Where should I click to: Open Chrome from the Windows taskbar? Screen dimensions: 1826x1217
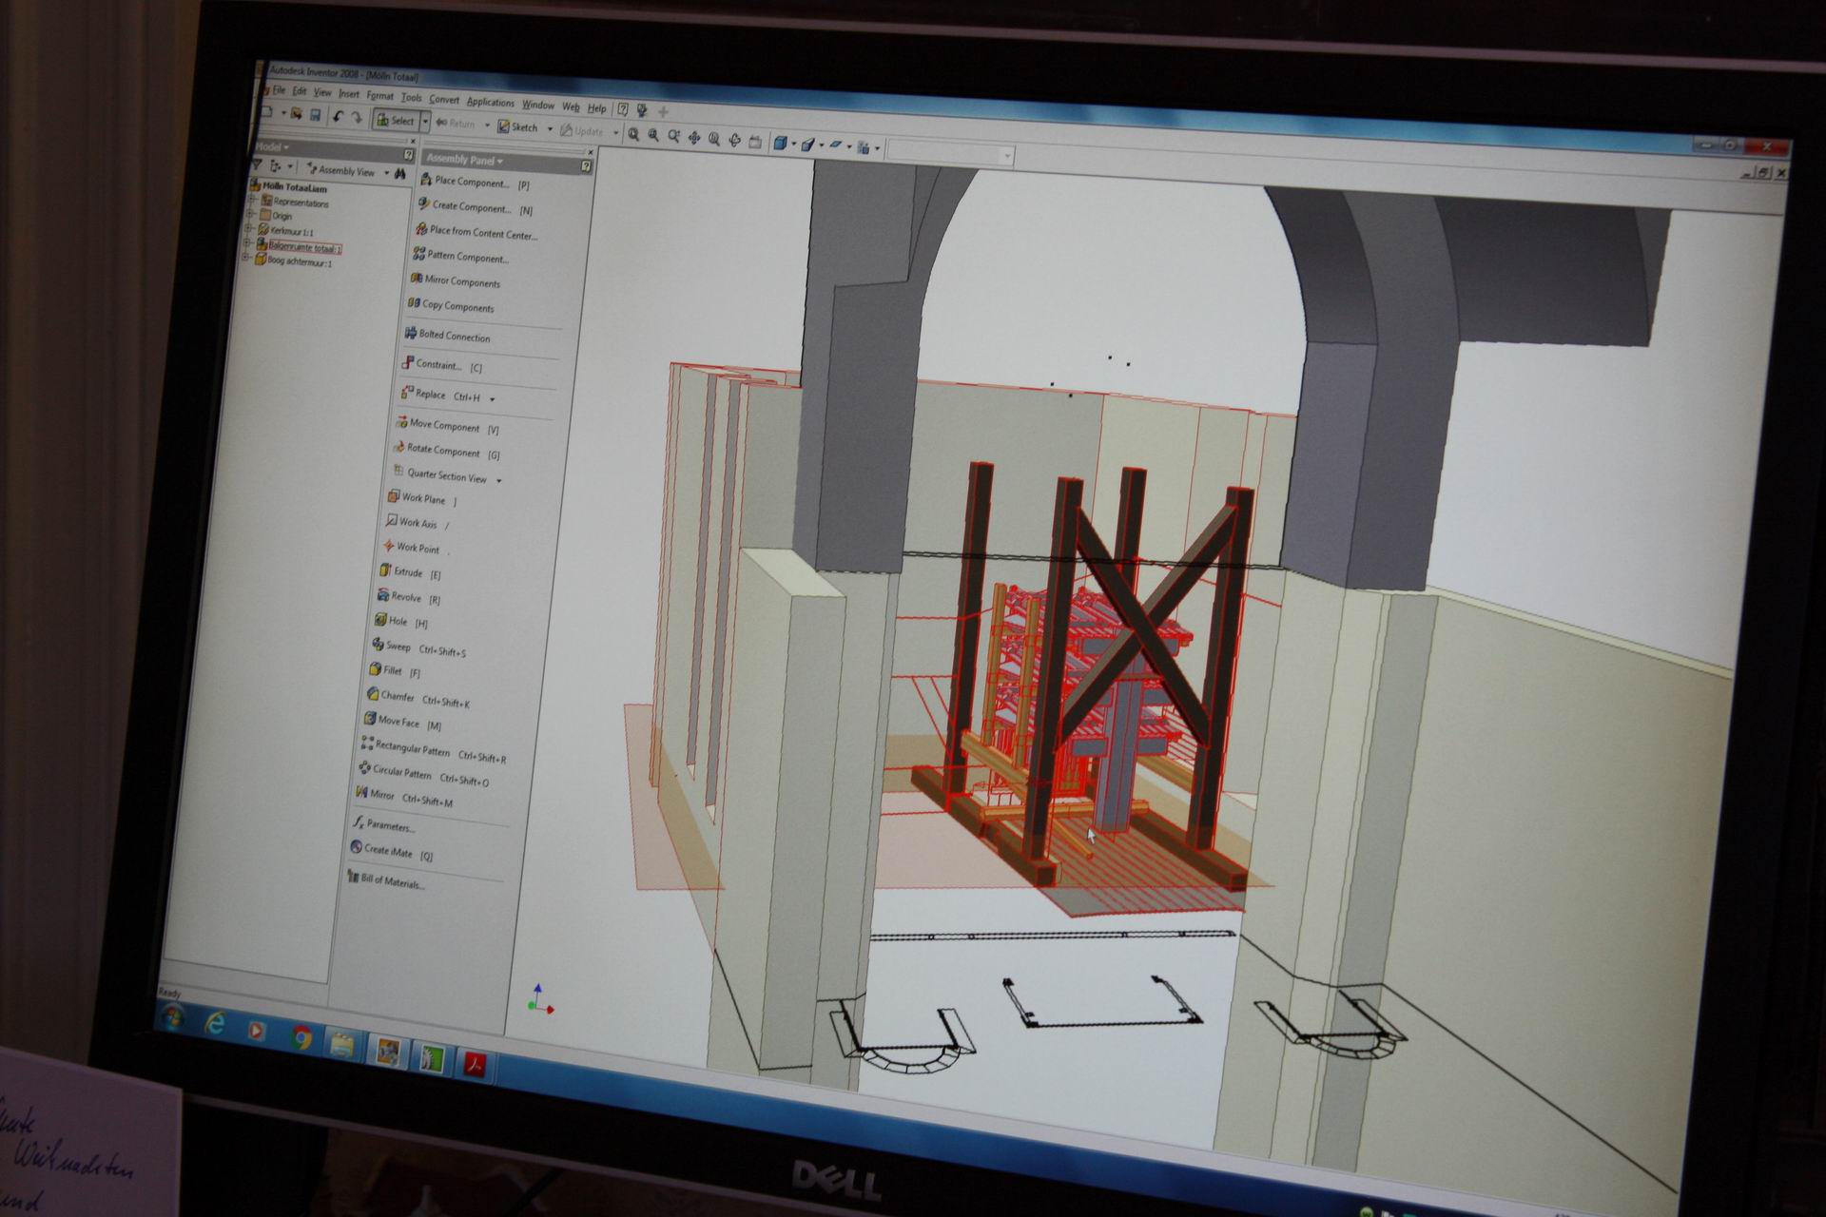[x=301, y=1038]
